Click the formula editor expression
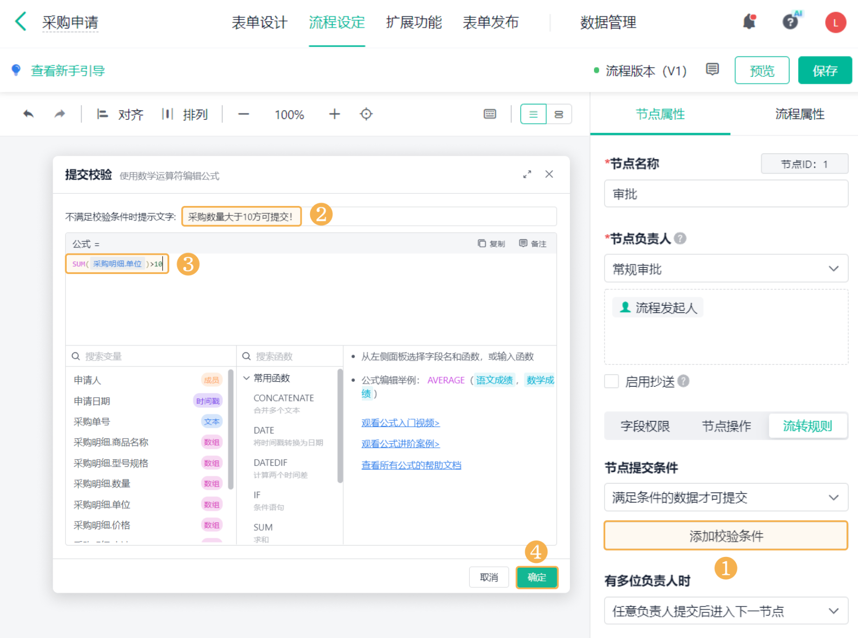 point(118,264)
